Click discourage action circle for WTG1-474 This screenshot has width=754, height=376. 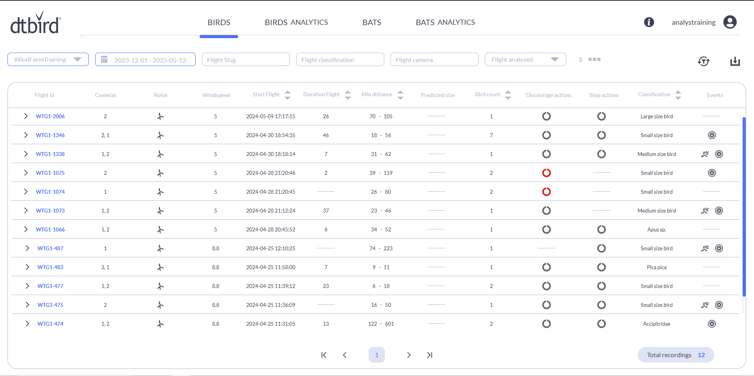(x=546, y=324)
